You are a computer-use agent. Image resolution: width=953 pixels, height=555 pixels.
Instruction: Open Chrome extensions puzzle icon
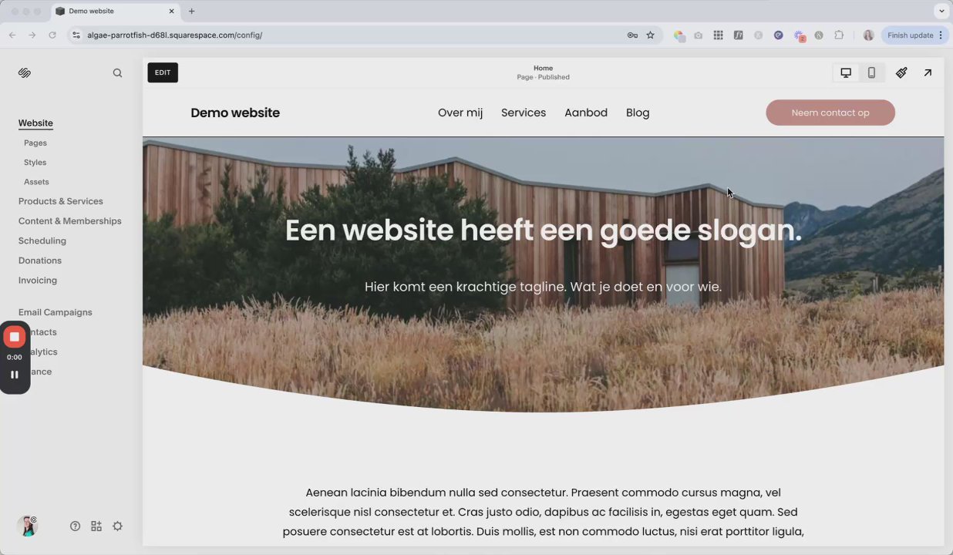pos(839,35)
